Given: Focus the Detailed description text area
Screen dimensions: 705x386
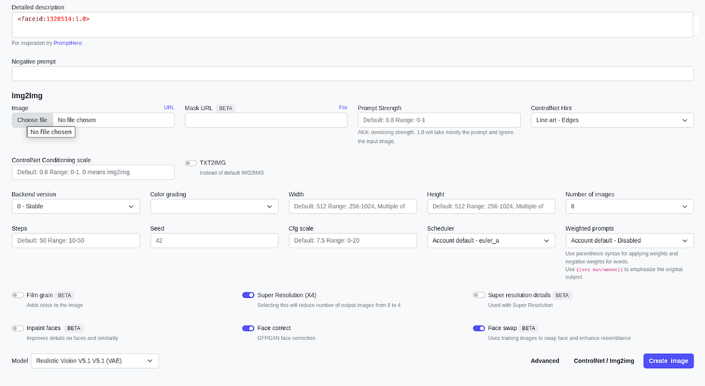Looking at the screenshot, I should point(352,25).
